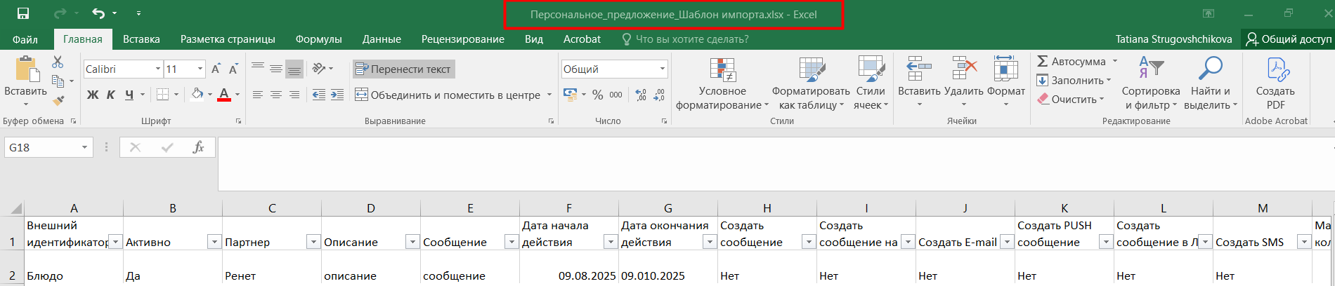Image resolution: width=1335 pixels, height=286 pixels.
Task: Open the Заполнить fill dropdown
Action: click(x=1074, y=81)
